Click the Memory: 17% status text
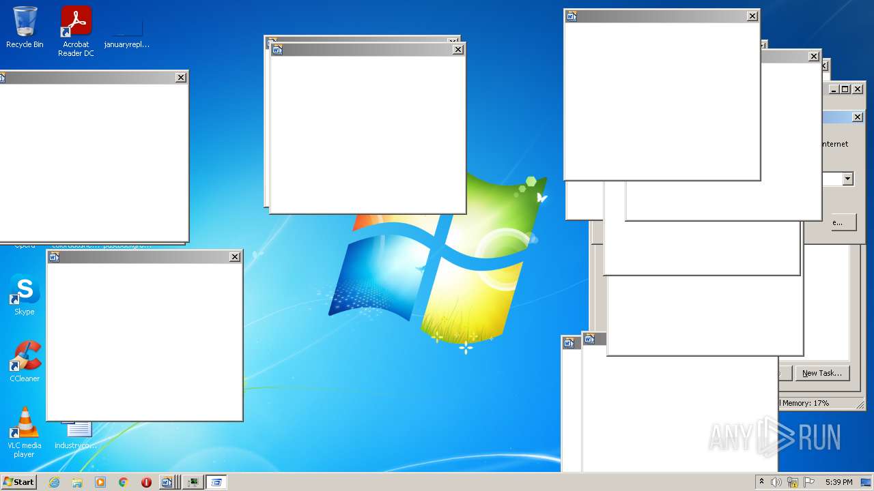 coord(805,403)
